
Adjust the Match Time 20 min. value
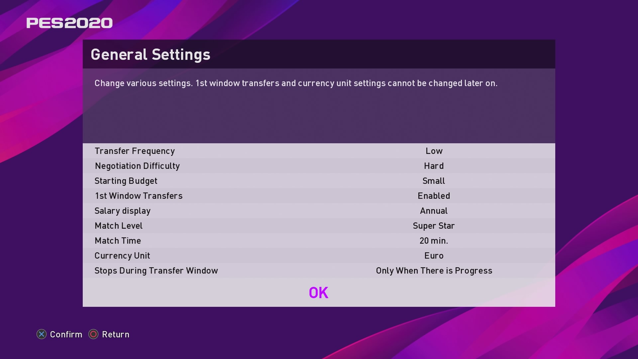[434, 241]
